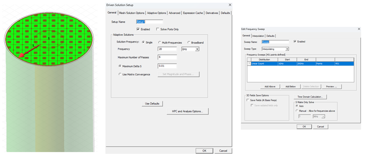The width and height of the screenshot is (368, 162).
Task: Enable Save Fields (At Basis Freqs)
Action: tap(248, 100)
